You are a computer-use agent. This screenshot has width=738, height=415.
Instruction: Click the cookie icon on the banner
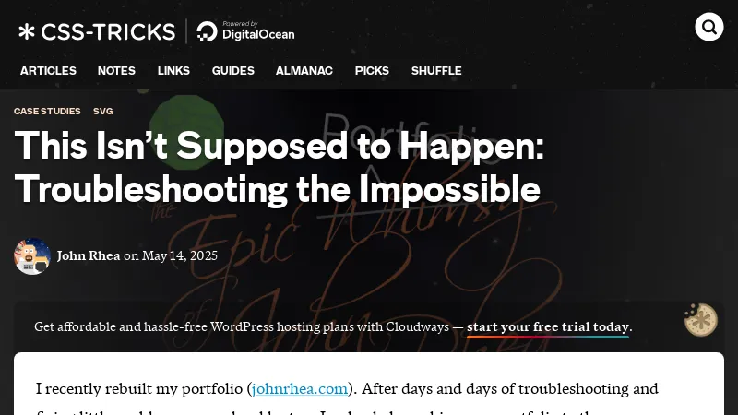[x=701, y=320]
